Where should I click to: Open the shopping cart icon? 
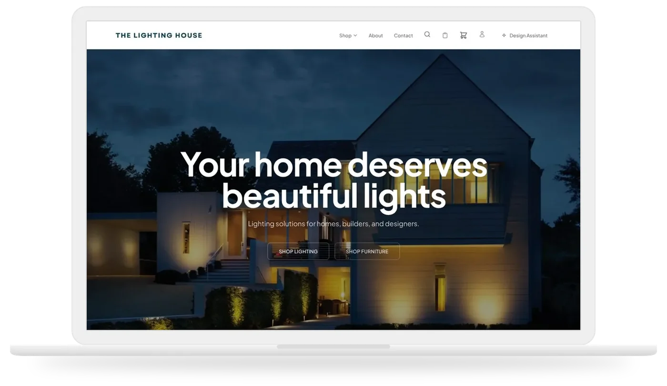click(x=463, y=35)
